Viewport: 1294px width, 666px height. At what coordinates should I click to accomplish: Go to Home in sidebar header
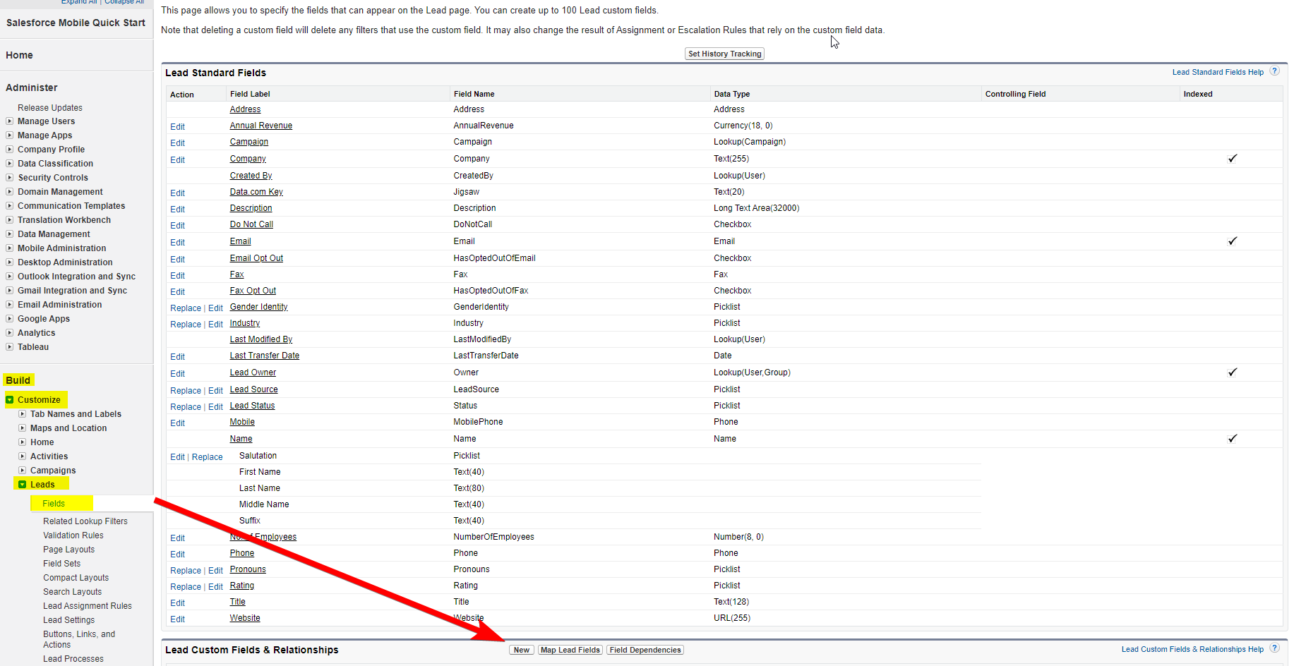pos(19,55)
